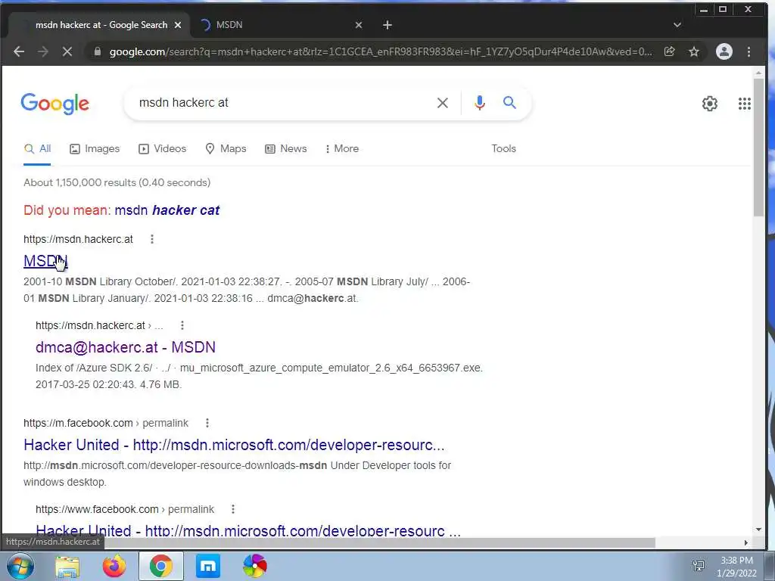775x581 pixels.
Task: Open options for dmca@hackerc.at sub-result
Action: (x=182, y=325)
